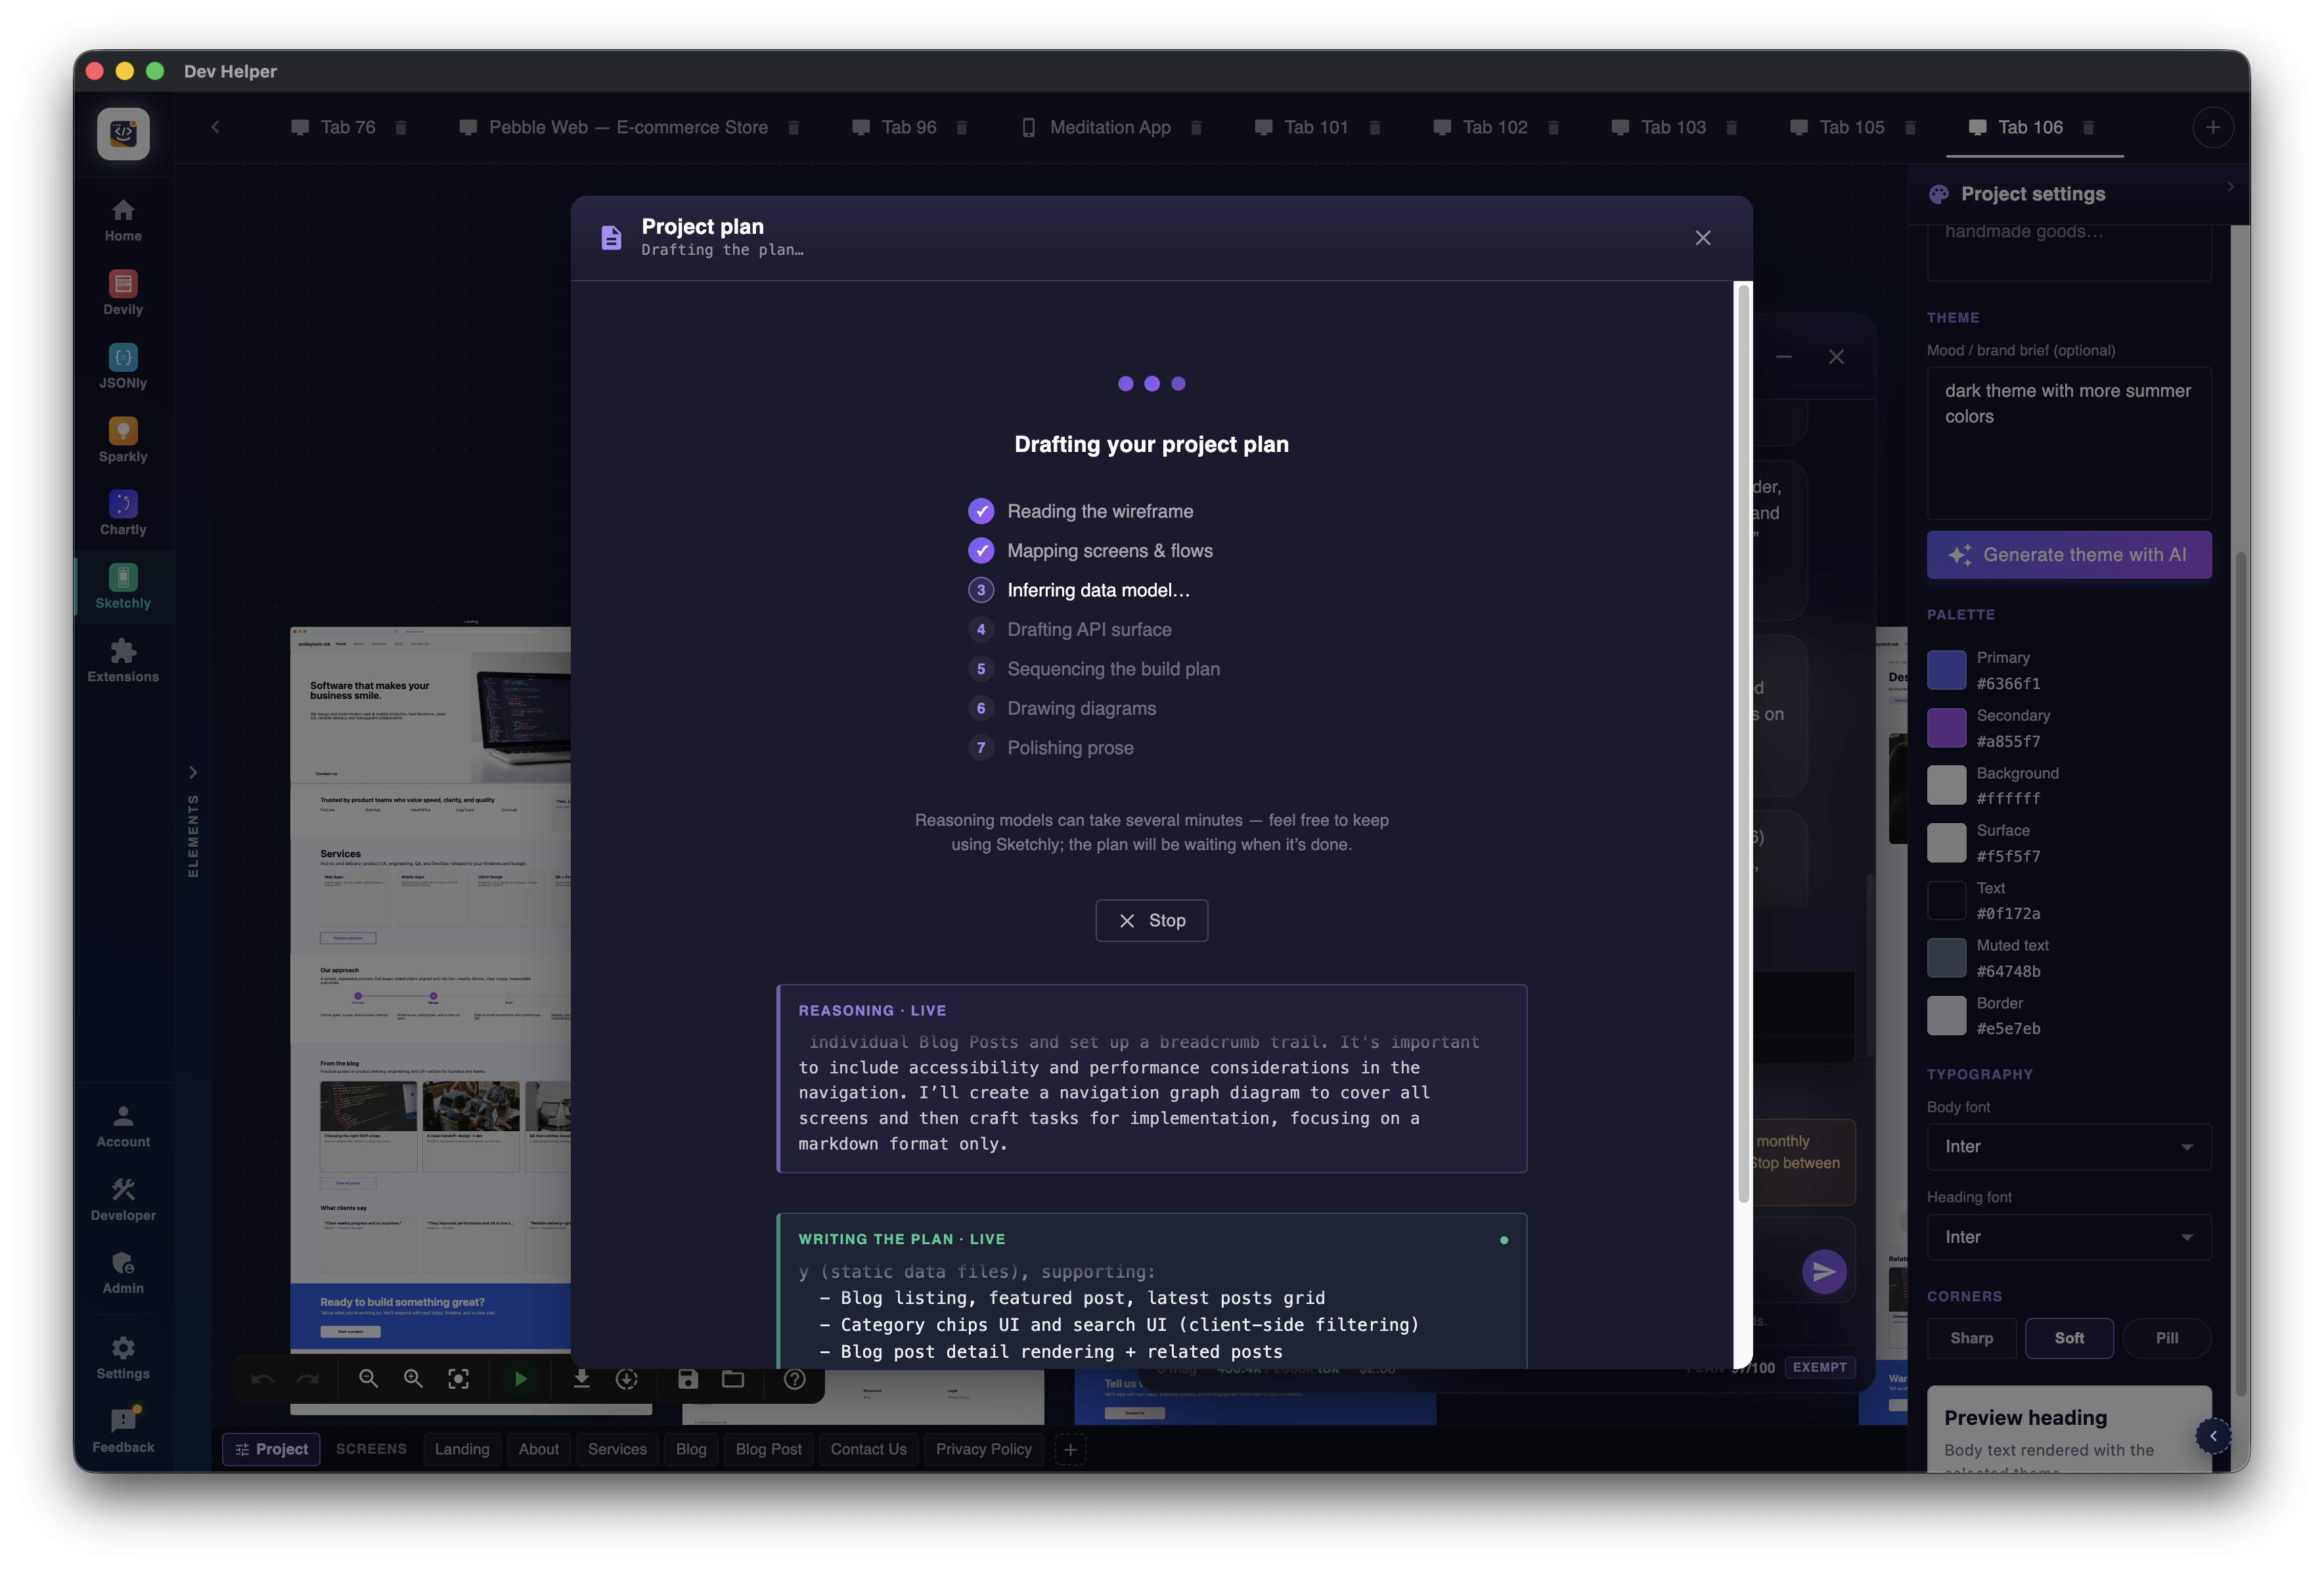
Task: Click the circular download icon in canvas toolbar
Action: point(626,1379)
